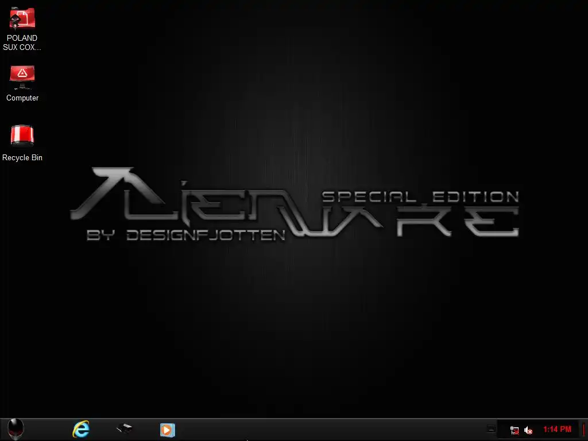The image size is (588, 441).
Task: Launch Internet Explorer from the taskbar
Action: (81, 430)
